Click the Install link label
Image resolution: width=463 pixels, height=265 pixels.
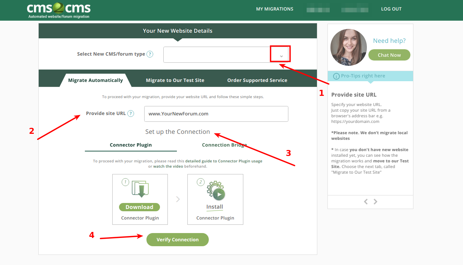pos(215,207)
